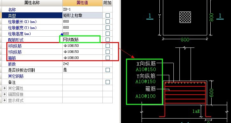This screenshot has width=231, height=123.
Task: Open the 是否按板边切割 value 是
Action: click(x=82, y=70)
